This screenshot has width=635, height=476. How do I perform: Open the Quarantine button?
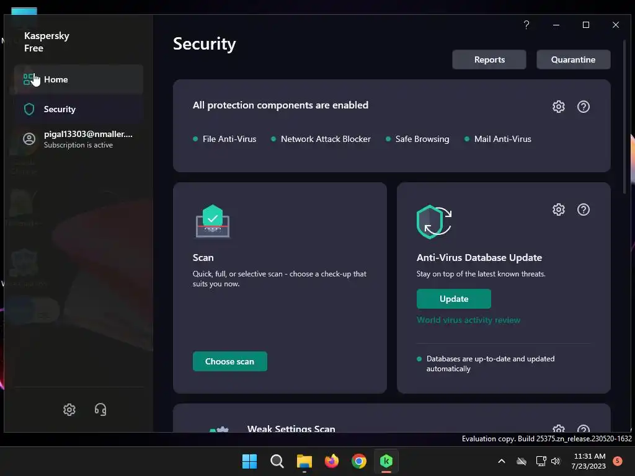[573, 59]
